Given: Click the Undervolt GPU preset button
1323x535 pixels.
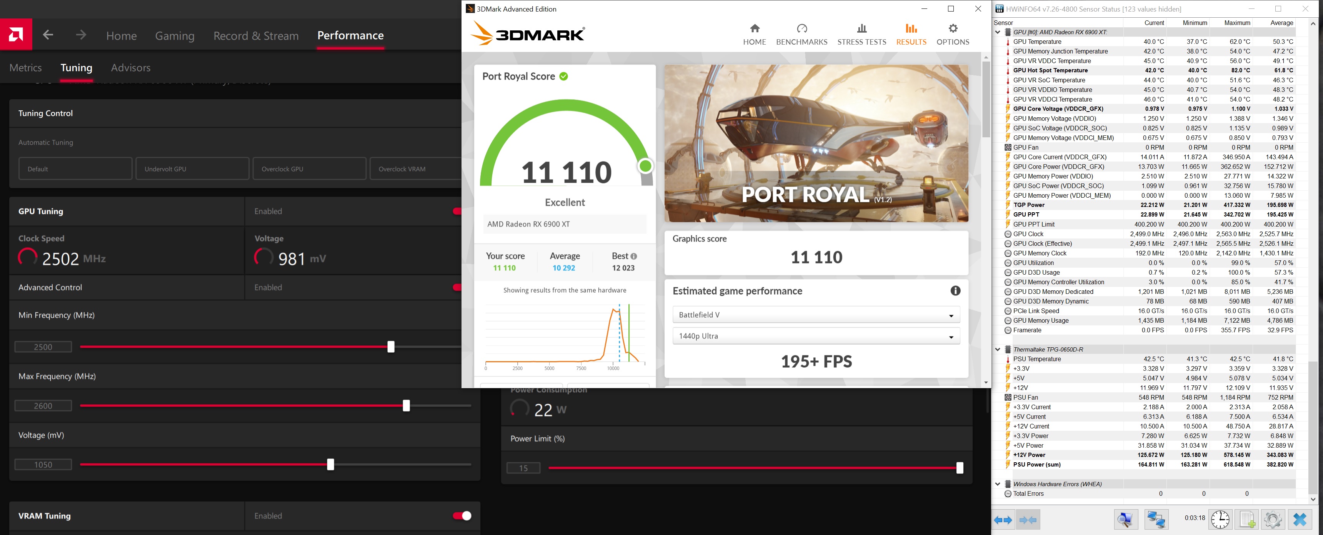Looking at the screenshot, I should pyautogui.click(x=192, y=169).
